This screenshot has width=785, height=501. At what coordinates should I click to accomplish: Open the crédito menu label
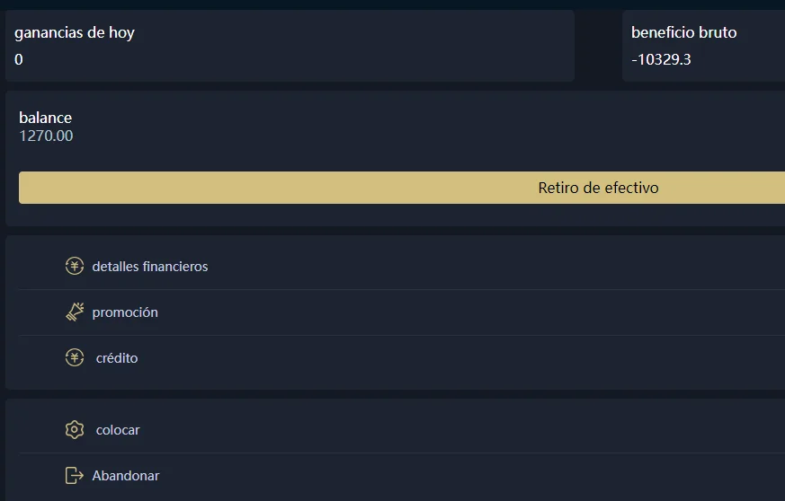point(117,358)
